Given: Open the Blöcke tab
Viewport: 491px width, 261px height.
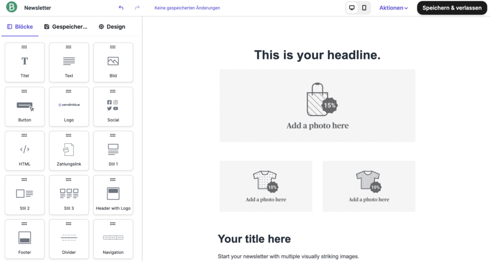Looking at the screenshot, I should pyautogui.click(x=20, y=27).
